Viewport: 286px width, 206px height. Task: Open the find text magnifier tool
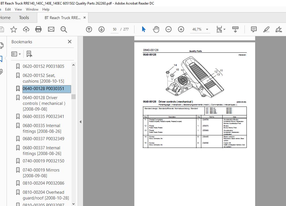64,29
